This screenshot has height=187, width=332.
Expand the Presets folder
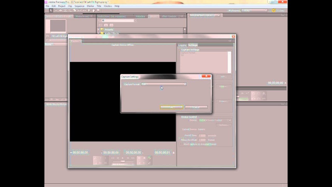point(99,30)
